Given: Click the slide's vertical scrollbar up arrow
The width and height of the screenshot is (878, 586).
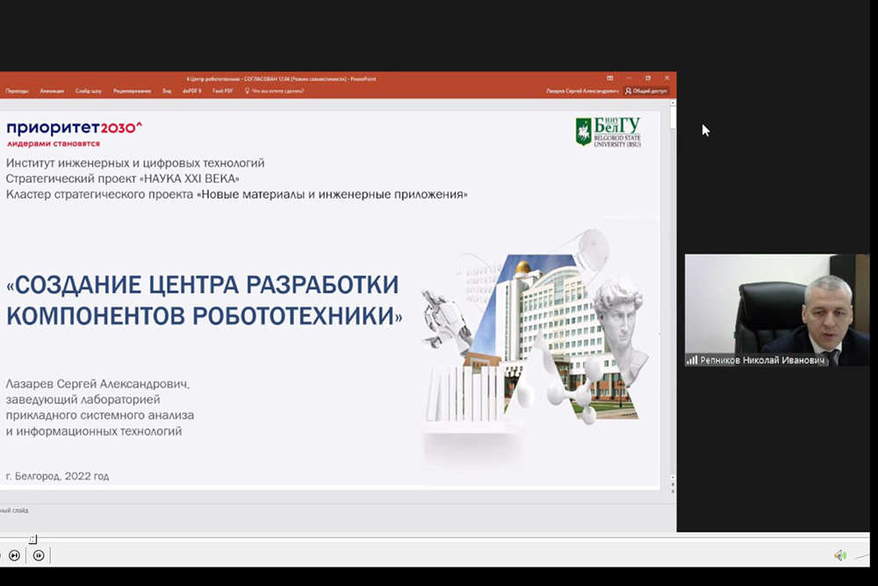Looking at the screenshot, I should (673, 104).
